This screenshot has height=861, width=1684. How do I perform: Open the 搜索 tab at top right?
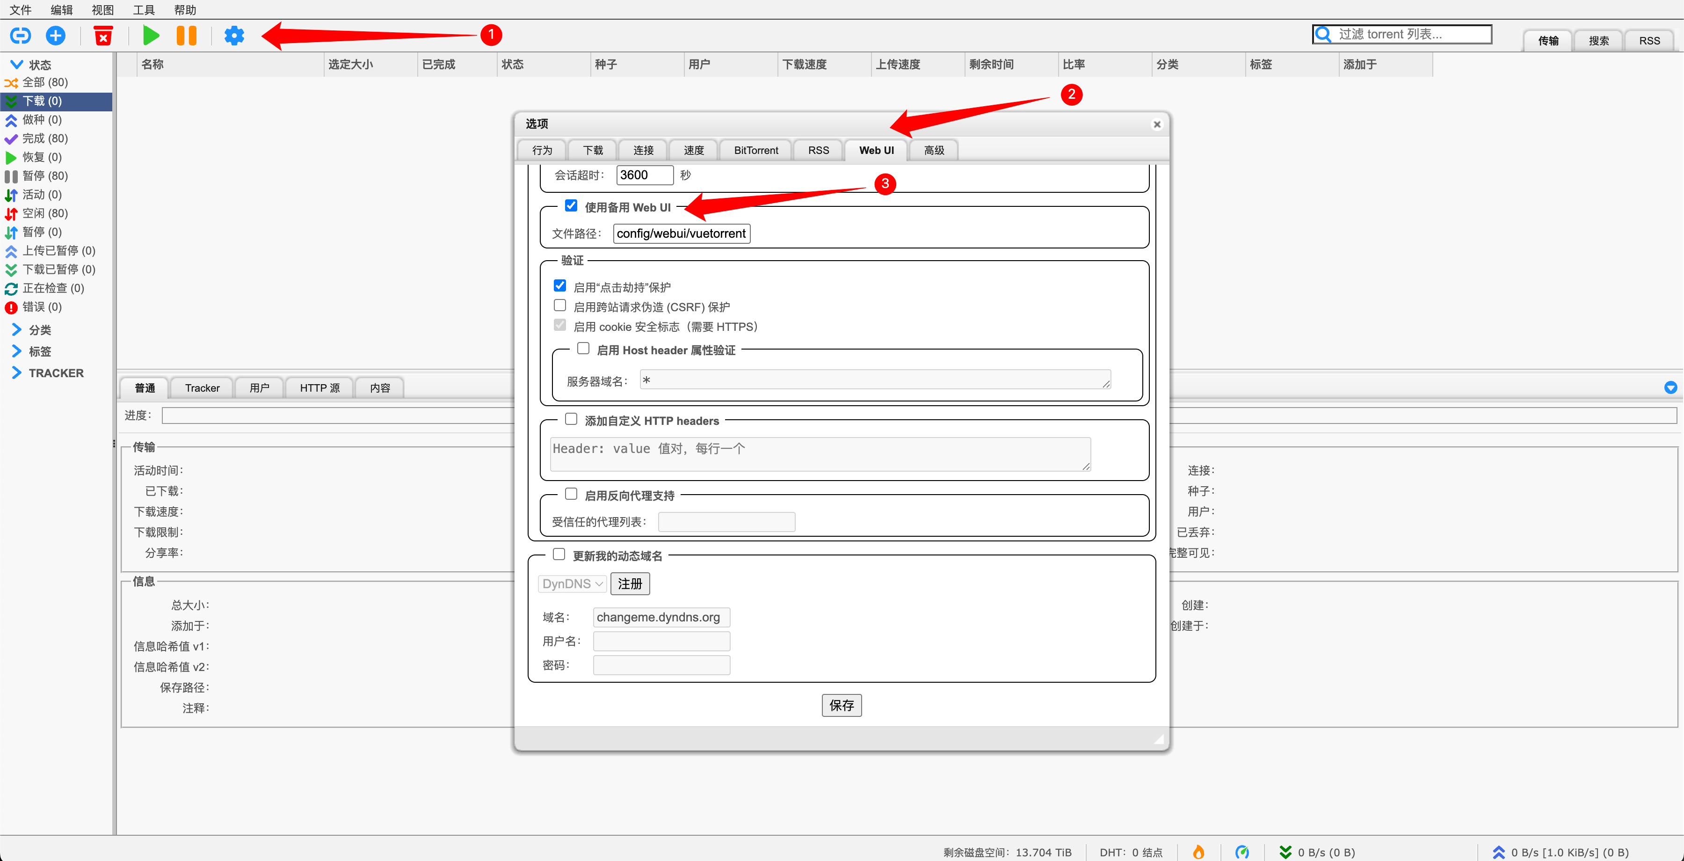[1598, 41]
